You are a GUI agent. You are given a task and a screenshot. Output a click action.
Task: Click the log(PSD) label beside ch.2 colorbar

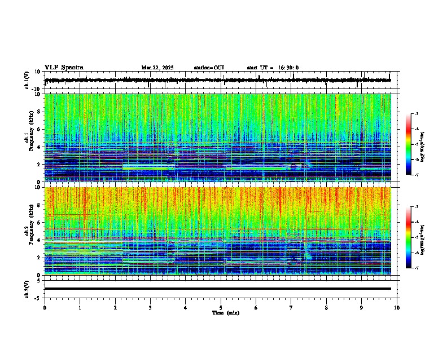click(x=423, y=240)
